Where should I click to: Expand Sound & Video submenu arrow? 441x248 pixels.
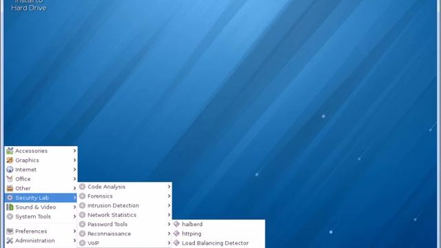click(x=74, y=207)
